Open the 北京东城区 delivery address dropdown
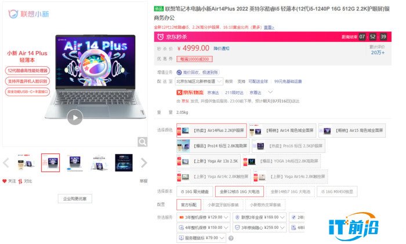The image size is (406, 244). click(199, 81)
